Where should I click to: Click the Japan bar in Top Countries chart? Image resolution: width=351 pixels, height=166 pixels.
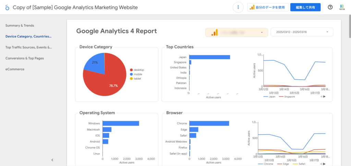click(x=209, y=57)
